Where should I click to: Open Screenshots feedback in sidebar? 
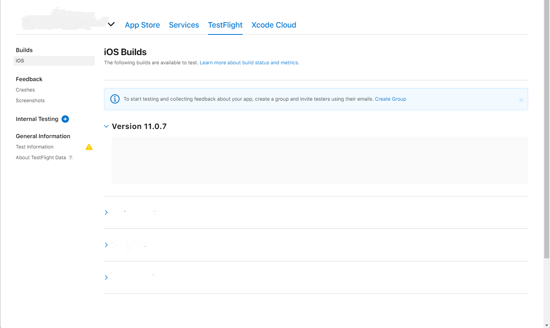pos(30,101)
